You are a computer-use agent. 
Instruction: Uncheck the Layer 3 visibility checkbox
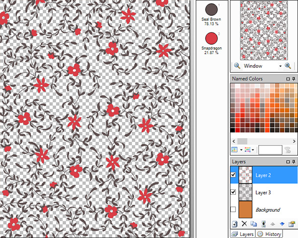click(234, 192)
